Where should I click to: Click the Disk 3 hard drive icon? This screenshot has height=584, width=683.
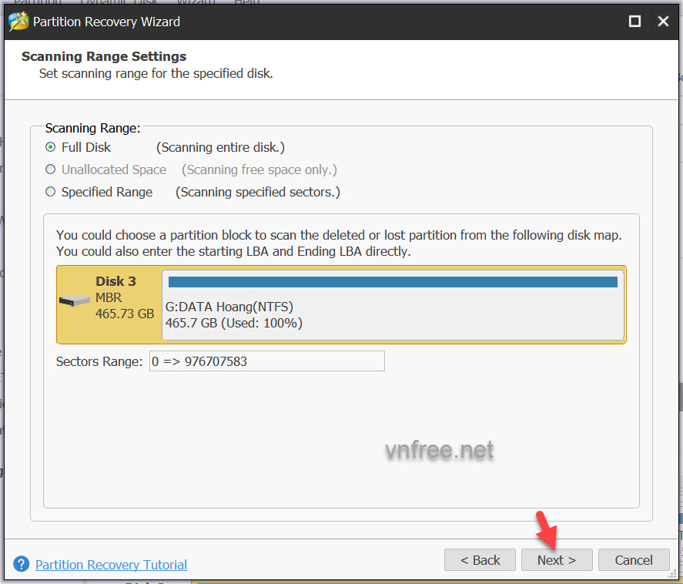tap(74, 300)
